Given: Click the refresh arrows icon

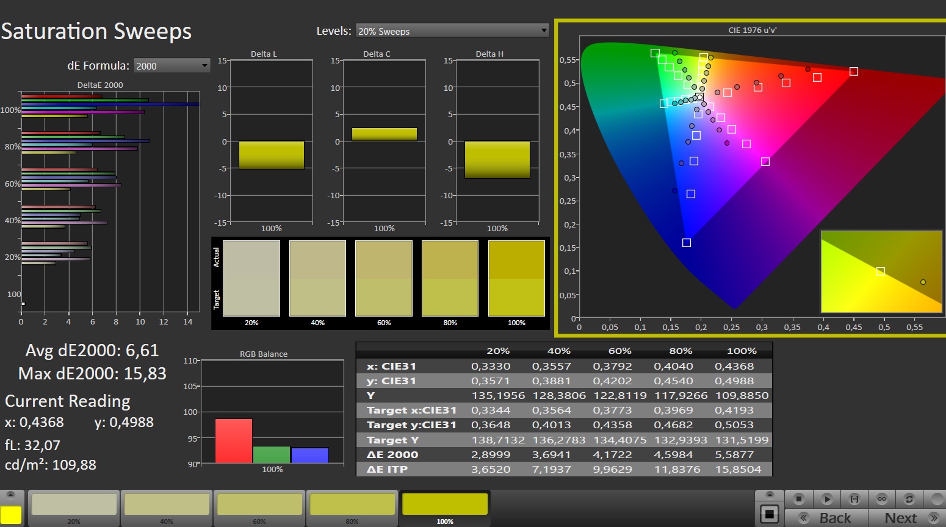Looking at the screenshot, I should pos(909,498).
